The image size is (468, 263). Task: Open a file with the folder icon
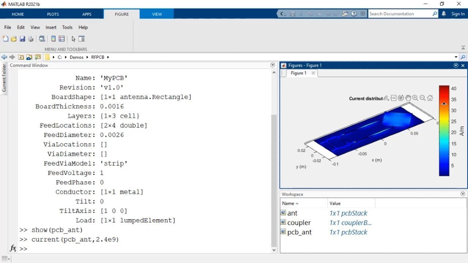point(14,39)
